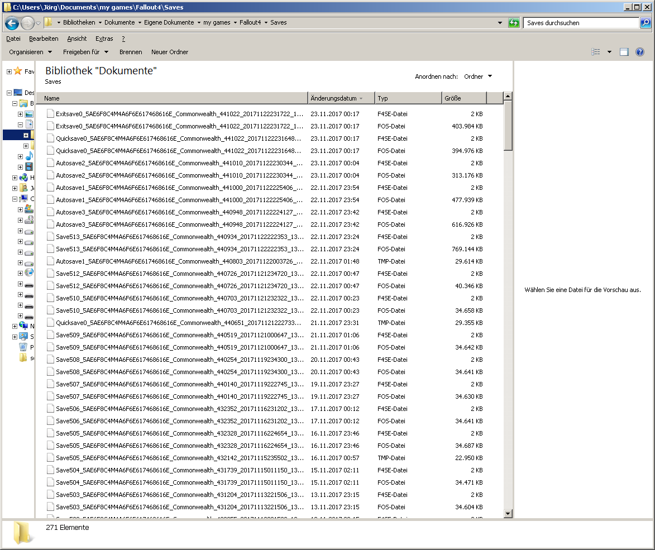Open the Organisieren dropdown menu

click(x=31, y=52)
